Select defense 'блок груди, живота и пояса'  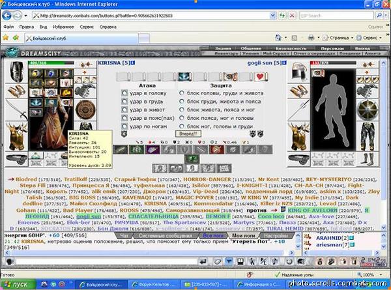point(182,102)
